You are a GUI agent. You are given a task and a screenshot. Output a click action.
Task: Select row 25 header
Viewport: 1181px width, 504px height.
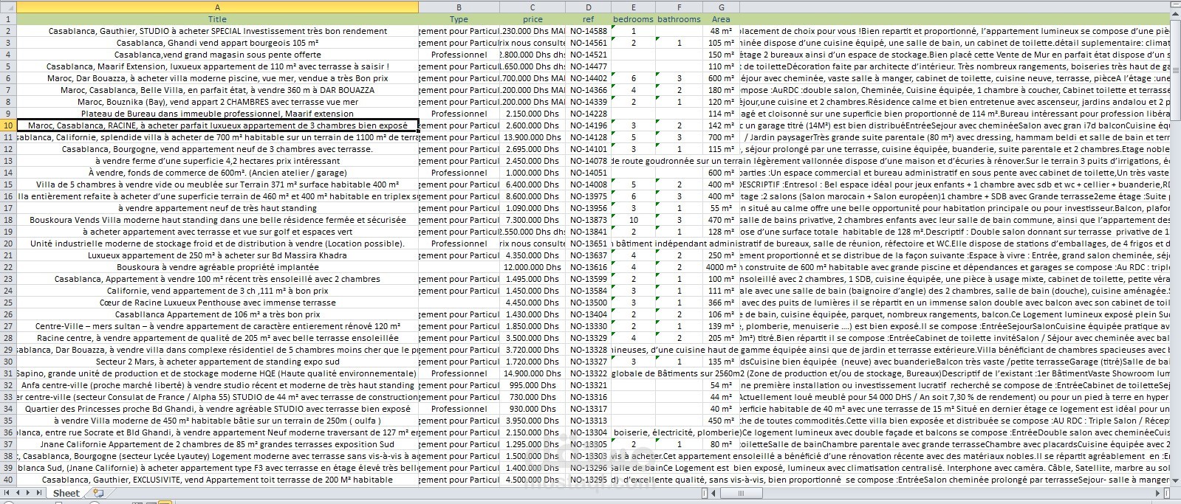[x=8, y=303]
